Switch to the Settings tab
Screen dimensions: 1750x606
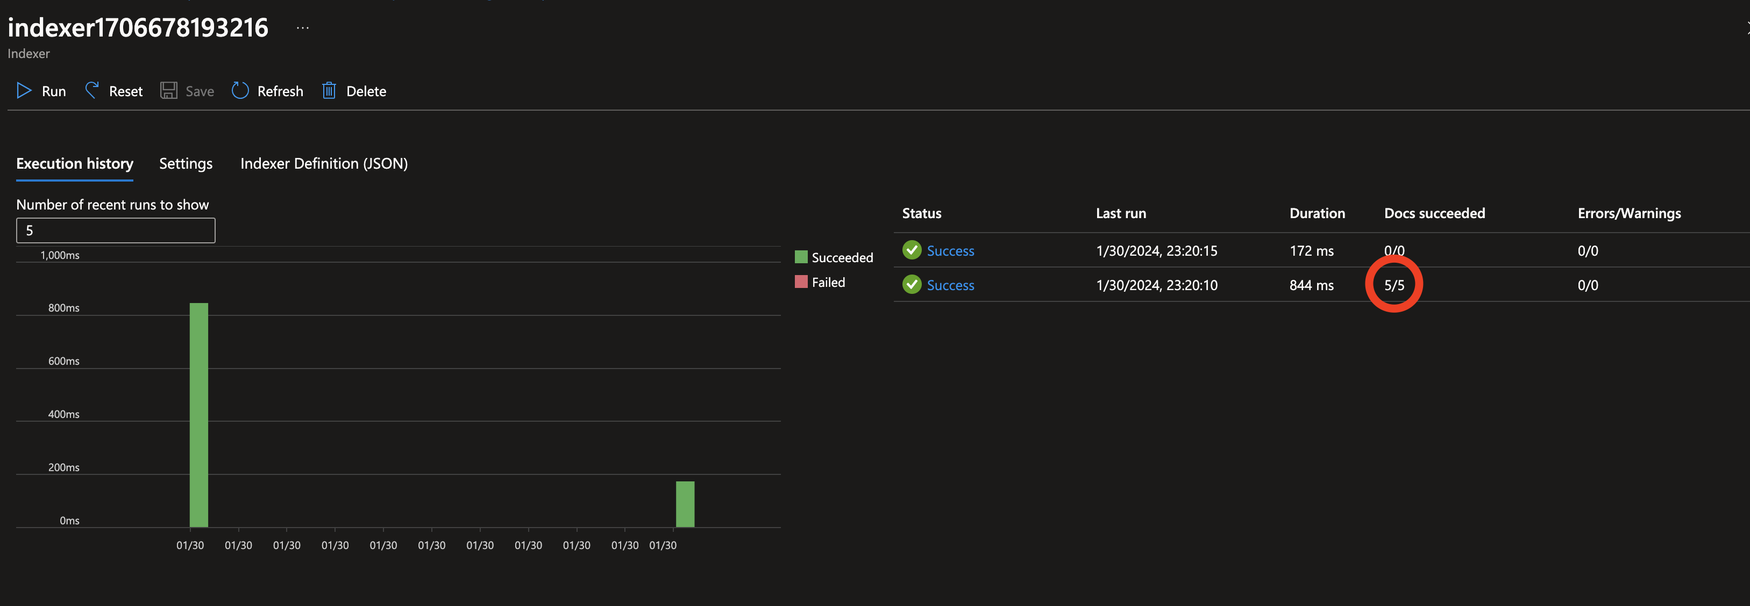click(x=186, y=163)
